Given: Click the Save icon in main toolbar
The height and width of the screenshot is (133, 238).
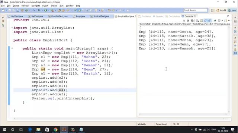Looking at the screenshot, I should click(x=10, y=10).
